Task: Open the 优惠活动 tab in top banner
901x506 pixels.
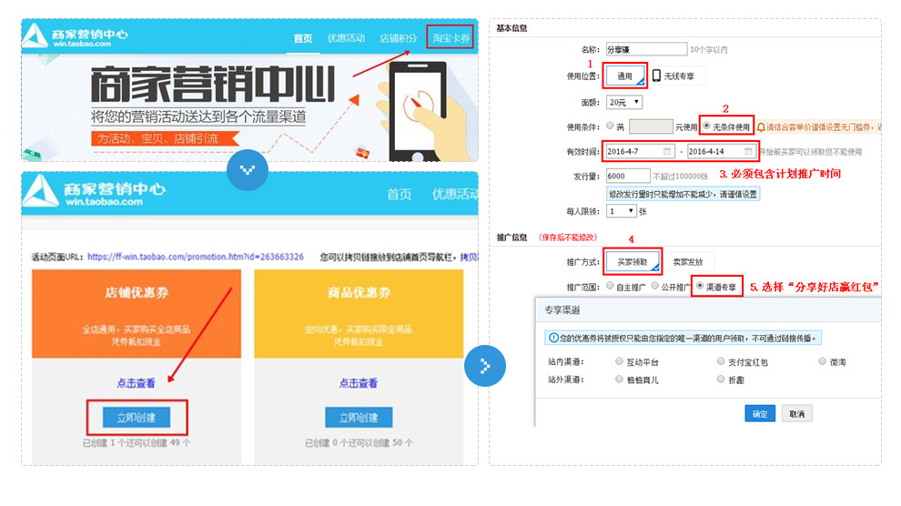Action: point(346,38)
